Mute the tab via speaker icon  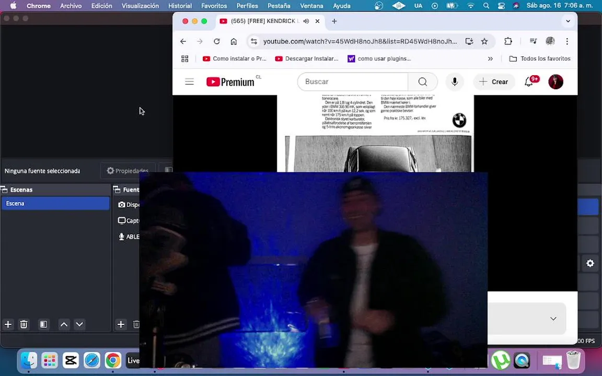pos(306,21)
